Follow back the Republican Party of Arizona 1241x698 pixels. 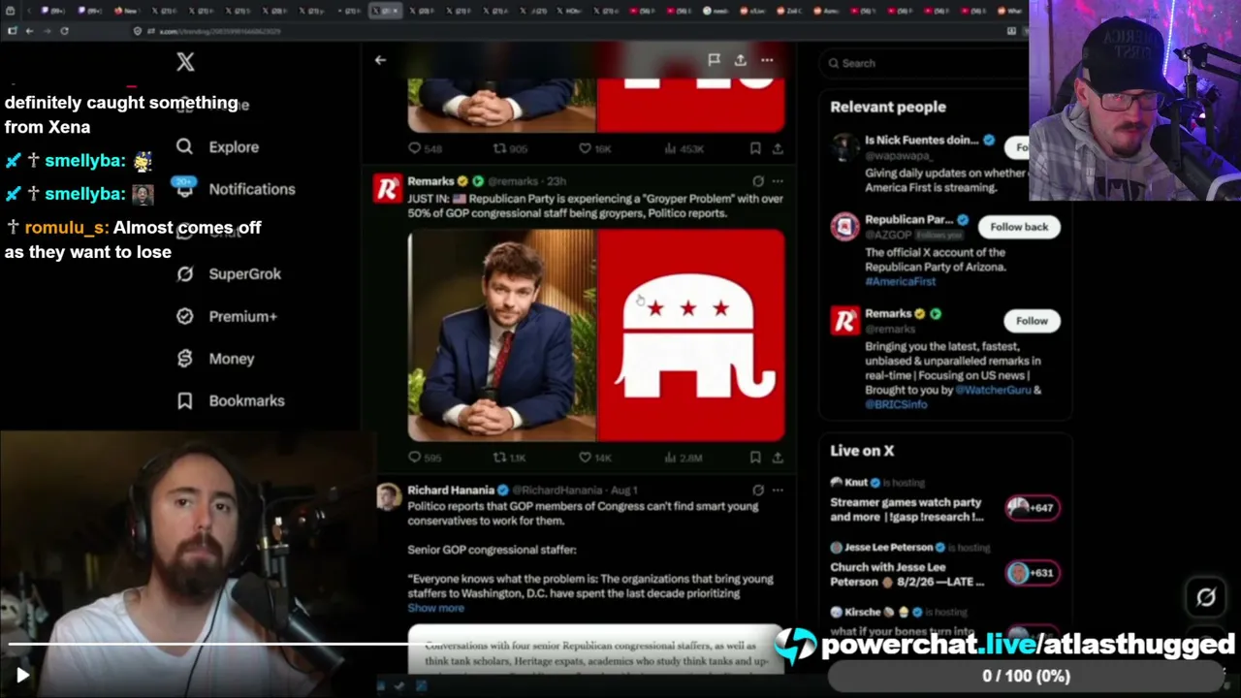[1019, 227]
